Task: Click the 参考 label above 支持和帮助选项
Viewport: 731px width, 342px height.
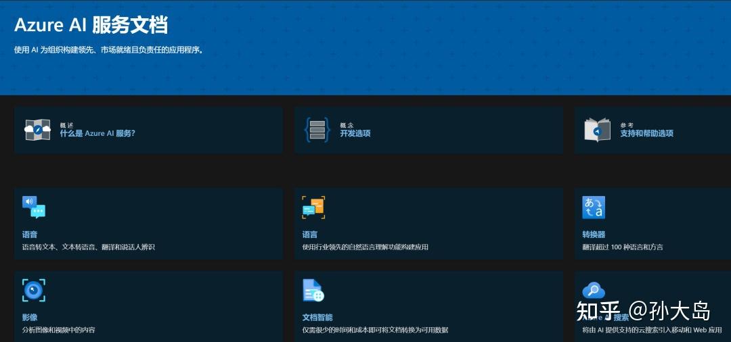Action: click(627, 125)
